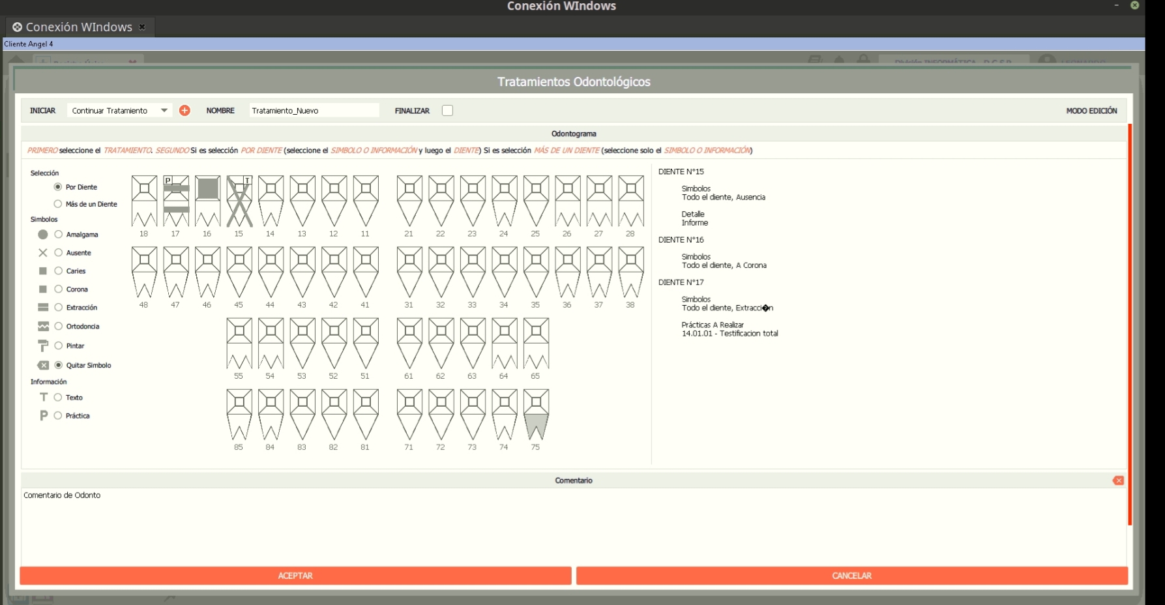Choose the Caries symbol radio button

click(59, 271)
